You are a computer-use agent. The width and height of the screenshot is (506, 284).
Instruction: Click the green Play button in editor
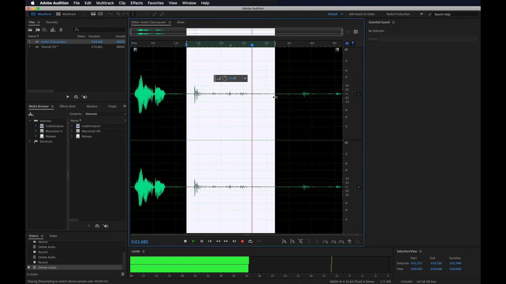point(193,241)
